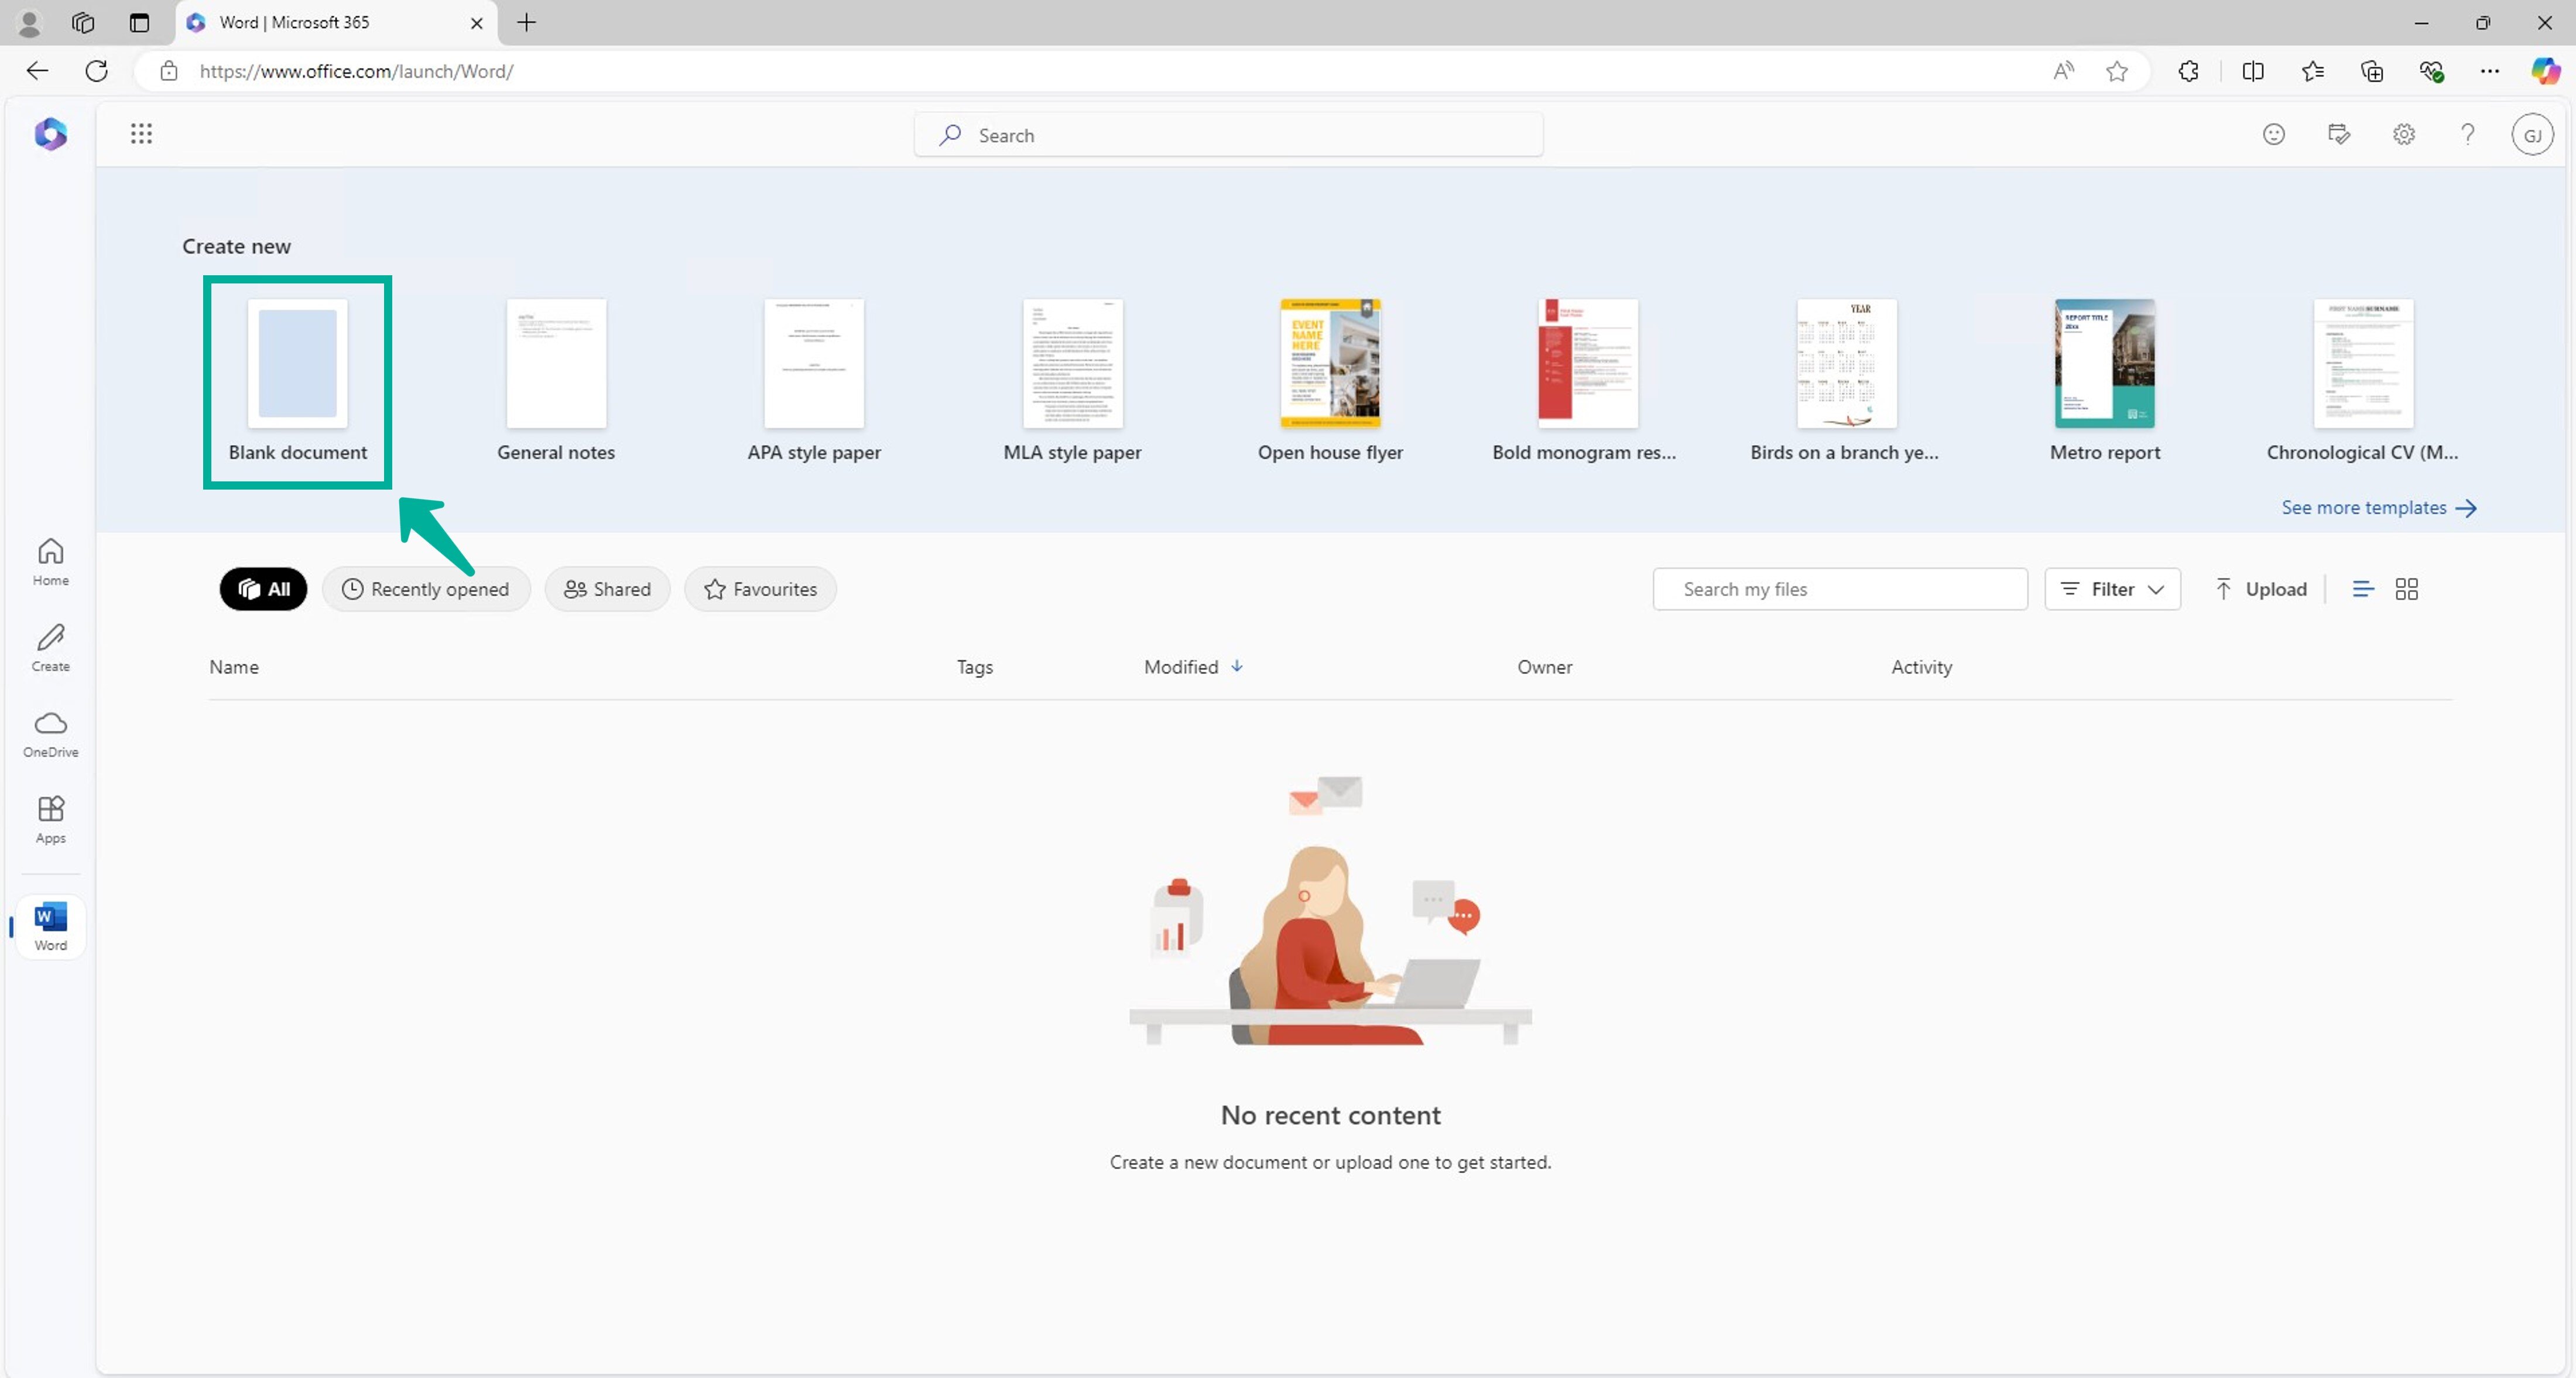
Task: Open the account avatar menu
Action: [2533, 133]
